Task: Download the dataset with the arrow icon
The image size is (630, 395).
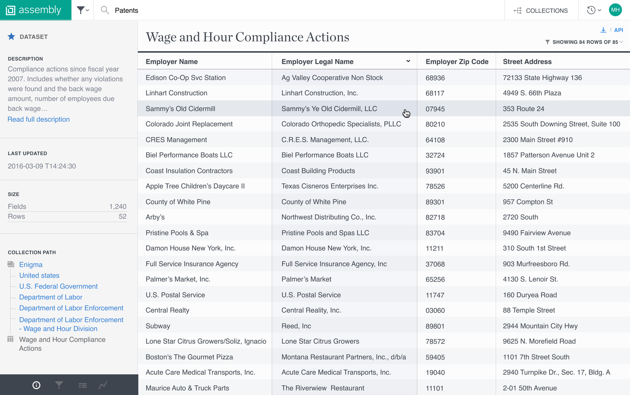Action: pos(603,30)
